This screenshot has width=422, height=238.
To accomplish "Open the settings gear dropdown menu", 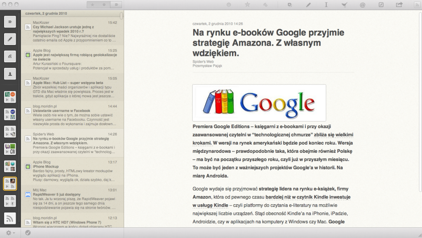I will point(10,233).
